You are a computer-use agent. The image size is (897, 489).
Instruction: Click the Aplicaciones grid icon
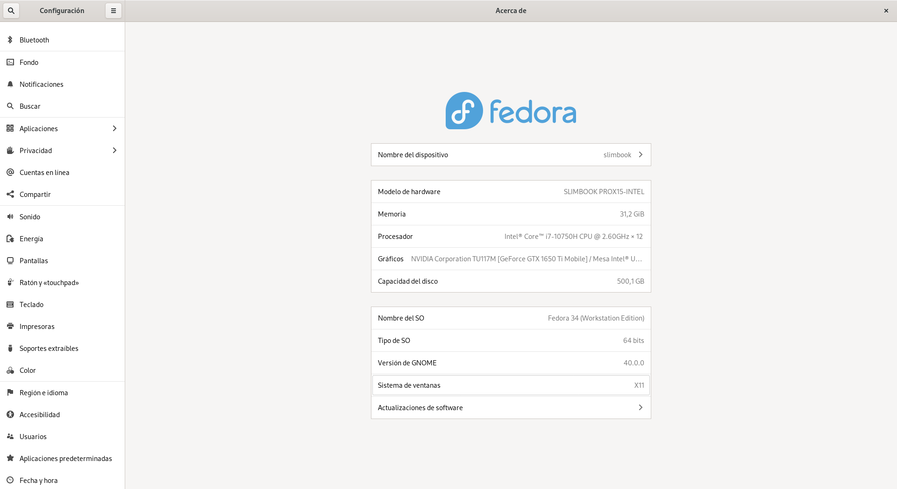[10, 128]
